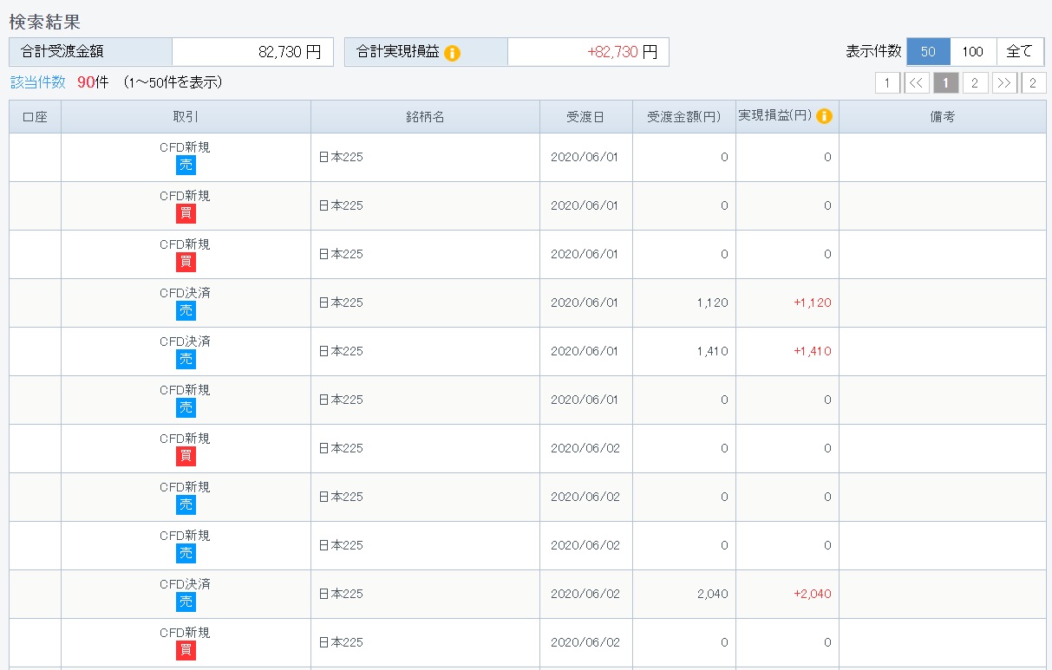1052x670 pixels.
Task: Click blue 売 badge in the +1,410 row
Action: [x=186, y=359]
